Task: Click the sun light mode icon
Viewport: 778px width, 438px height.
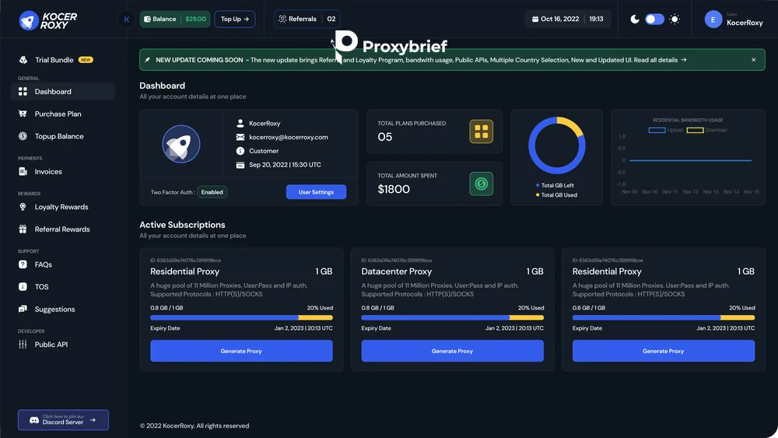Action: click(675, 19)
